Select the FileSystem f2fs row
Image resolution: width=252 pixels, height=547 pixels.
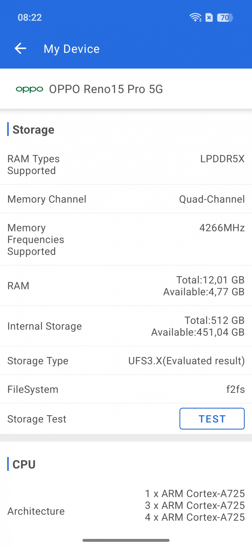click(x=126, y=389)
